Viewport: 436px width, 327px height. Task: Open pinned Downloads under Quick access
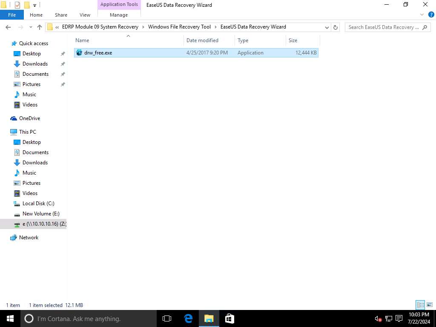35,64
